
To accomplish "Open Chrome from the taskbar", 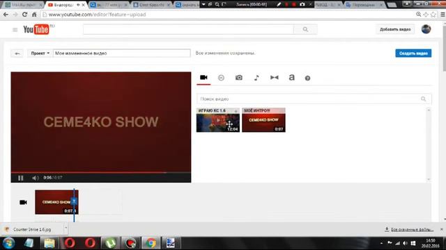I will click(x=151, y=243).
